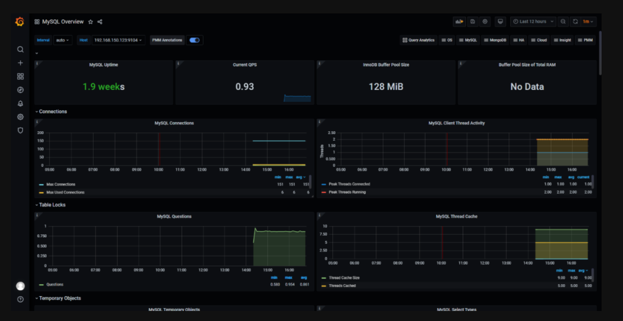Click the Add panel icon
This screenshot has height=321, width=623.
pos(459,21)
